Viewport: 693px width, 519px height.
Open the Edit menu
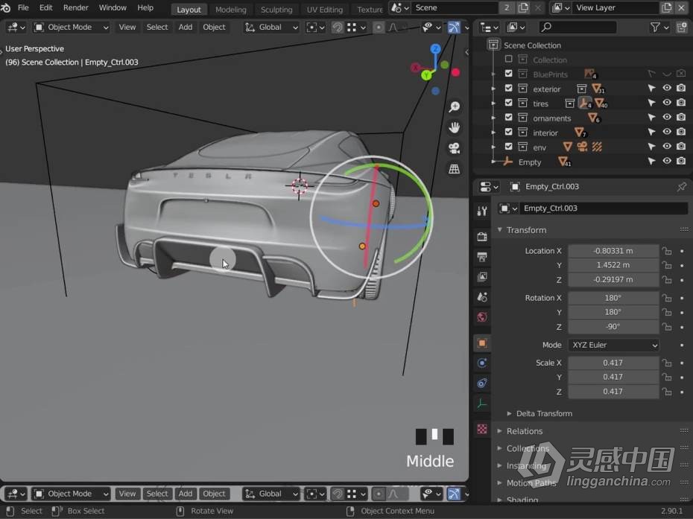(x=45, y=8)
